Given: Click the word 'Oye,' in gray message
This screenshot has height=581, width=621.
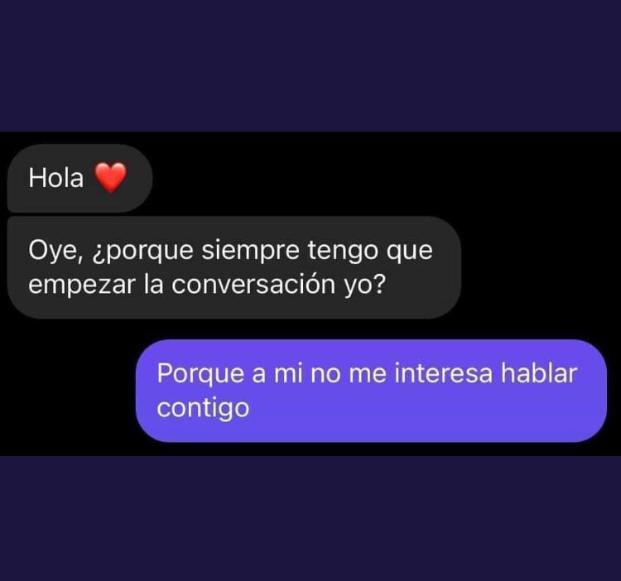Looking at the screenshot, I should 55,251.
